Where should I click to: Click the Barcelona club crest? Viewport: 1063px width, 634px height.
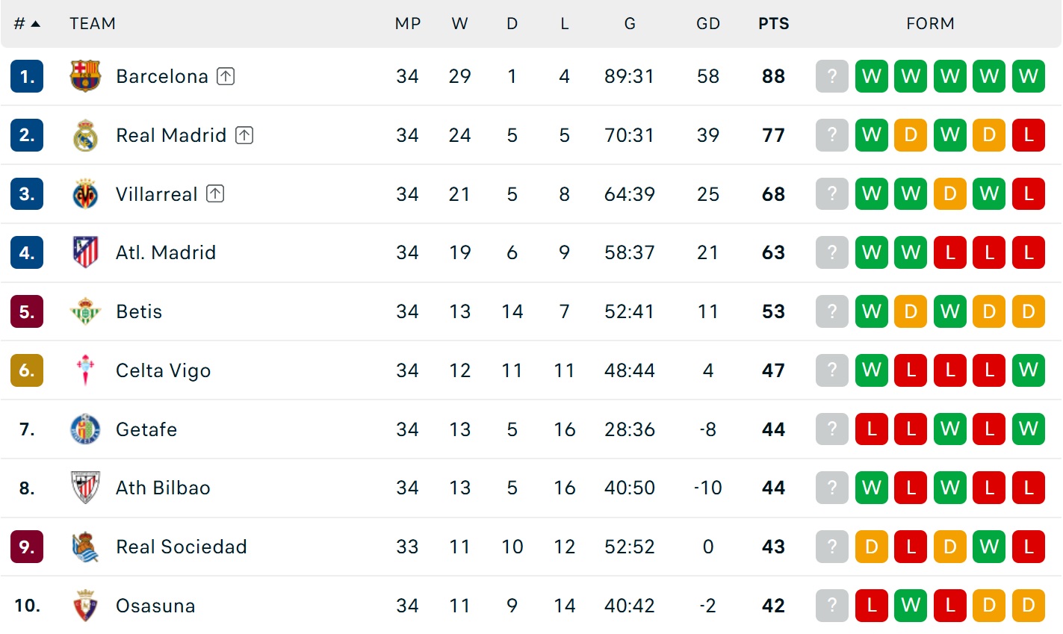tap(85, 76)
